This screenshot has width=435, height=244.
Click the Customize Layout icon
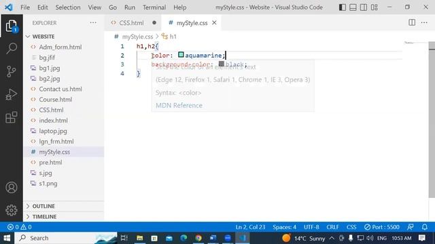click(x=375, y=7)
